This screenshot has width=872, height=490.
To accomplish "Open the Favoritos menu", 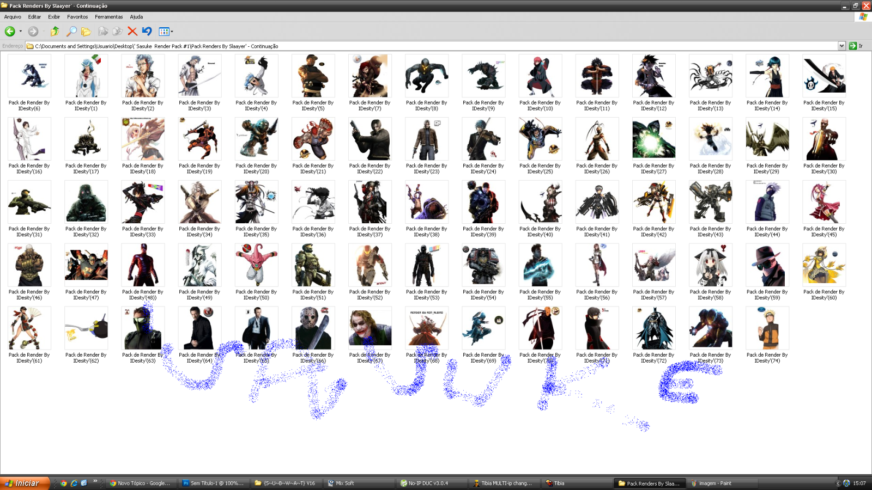I will [x=77, y=17].
